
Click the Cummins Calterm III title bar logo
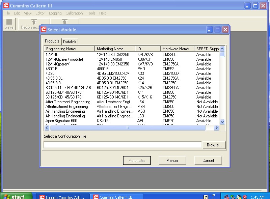pos(6,5)
